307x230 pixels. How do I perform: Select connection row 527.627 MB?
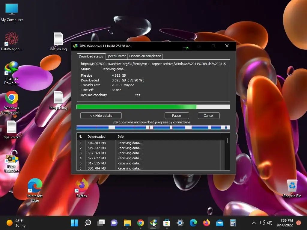[x=151, y=158]
